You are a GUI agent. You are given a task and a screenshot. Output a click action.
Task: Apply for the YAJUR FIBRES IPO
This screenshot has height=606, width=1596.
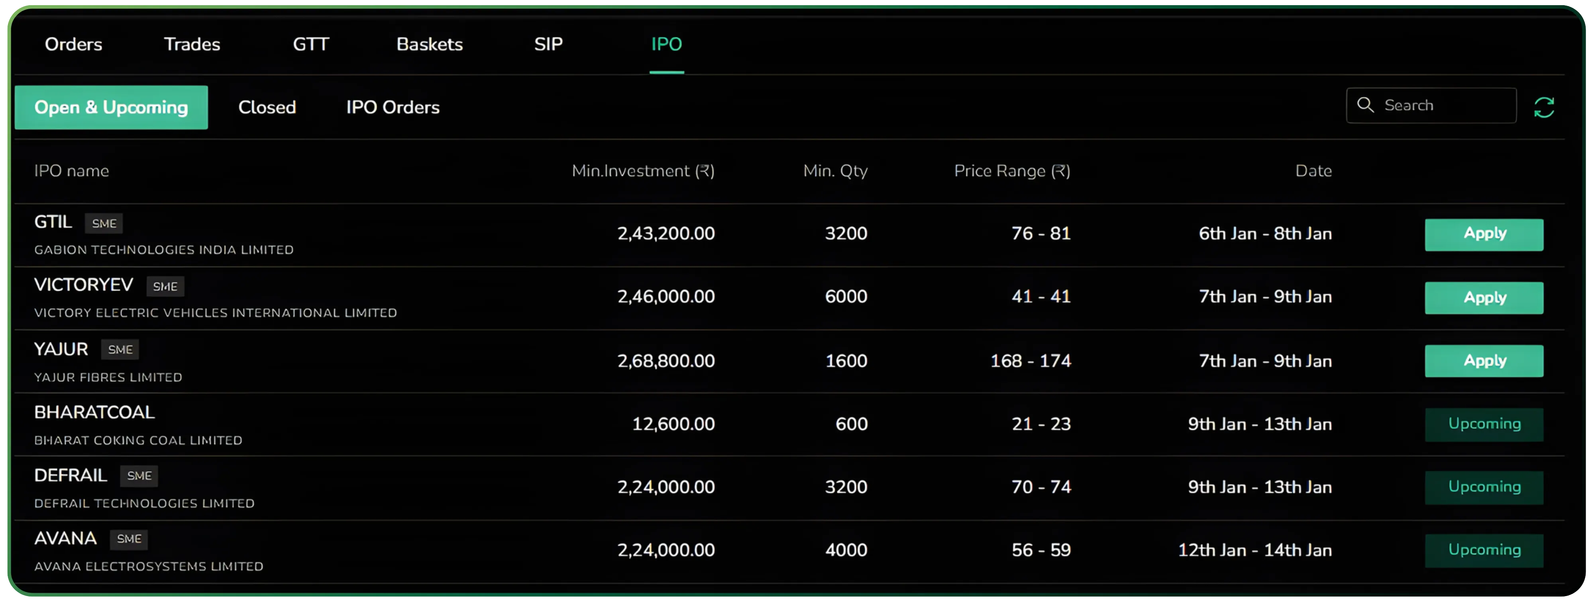[1484, 361]
